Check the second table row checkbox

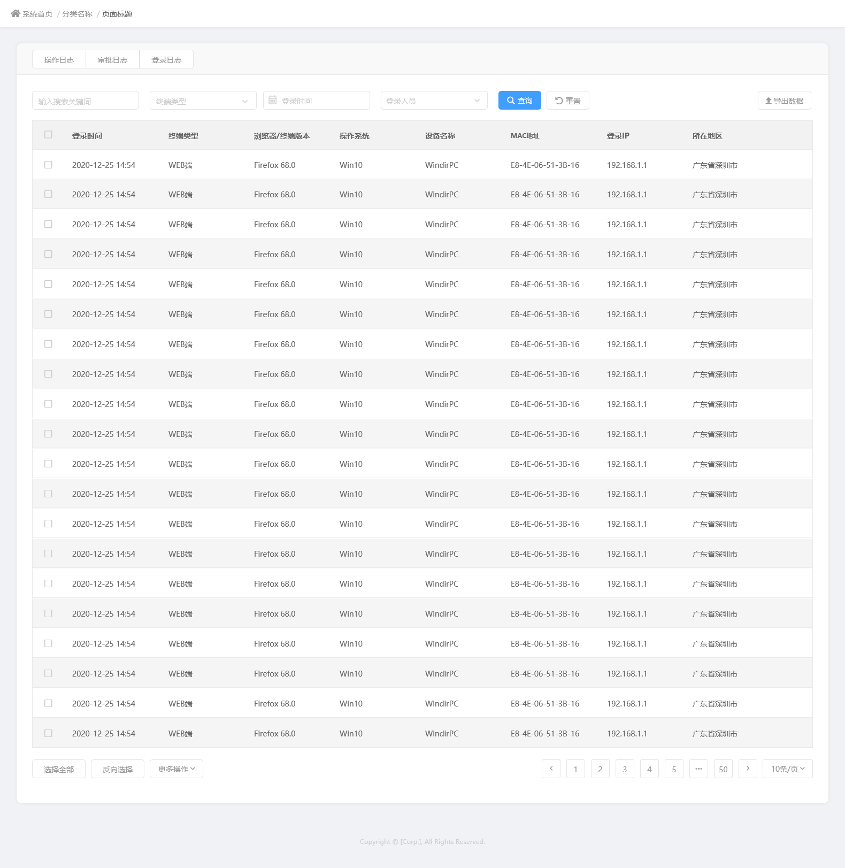tap(48, 194)
